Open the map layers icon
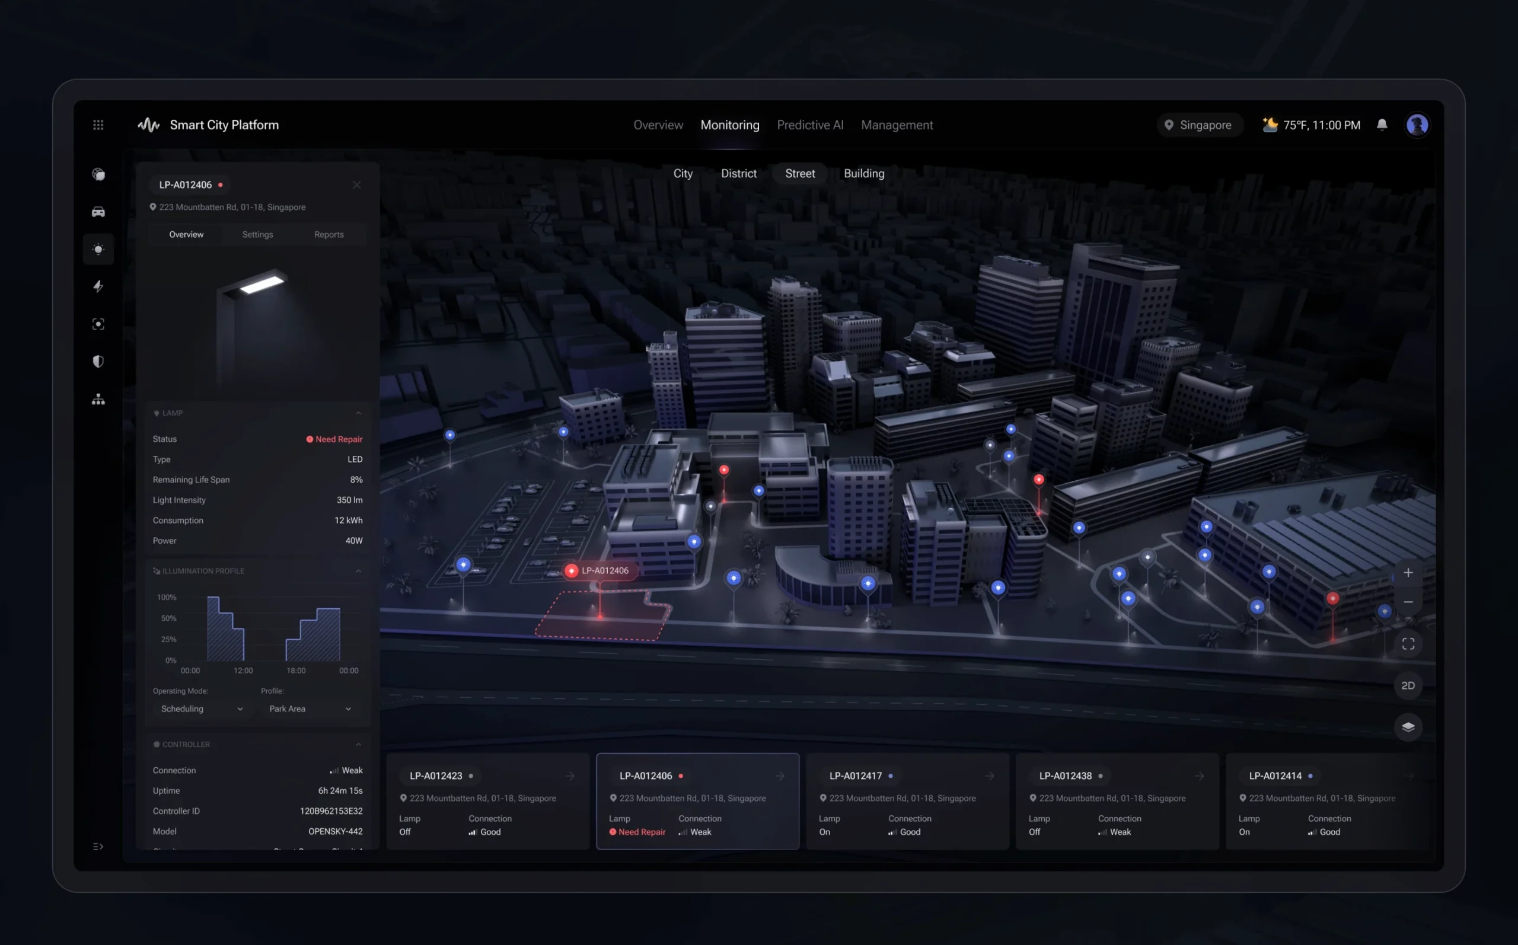The width and height of the screenshot is (1518, 945). click(1407, 727)
